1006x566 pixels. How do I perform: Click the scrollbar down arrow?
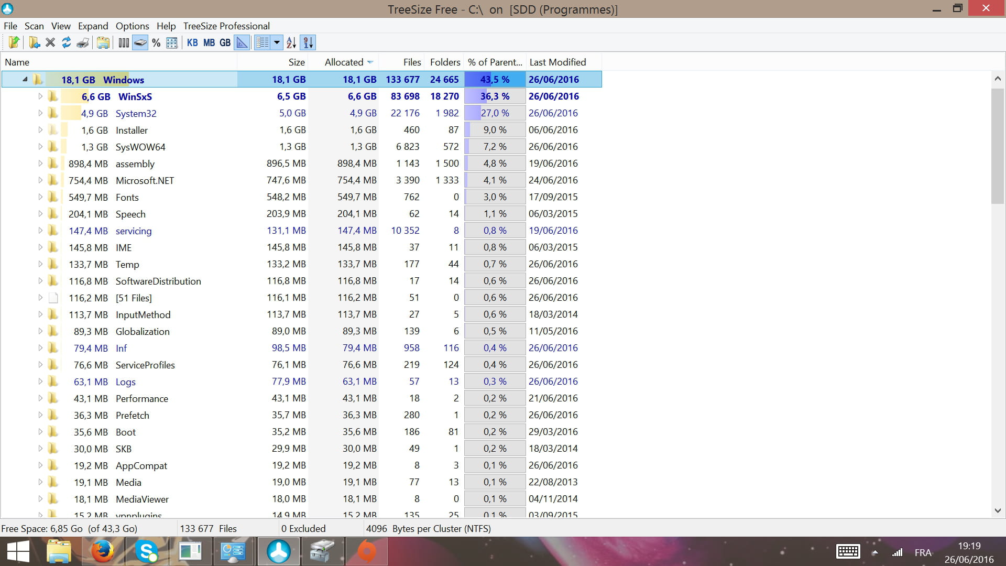click(998, 510)
